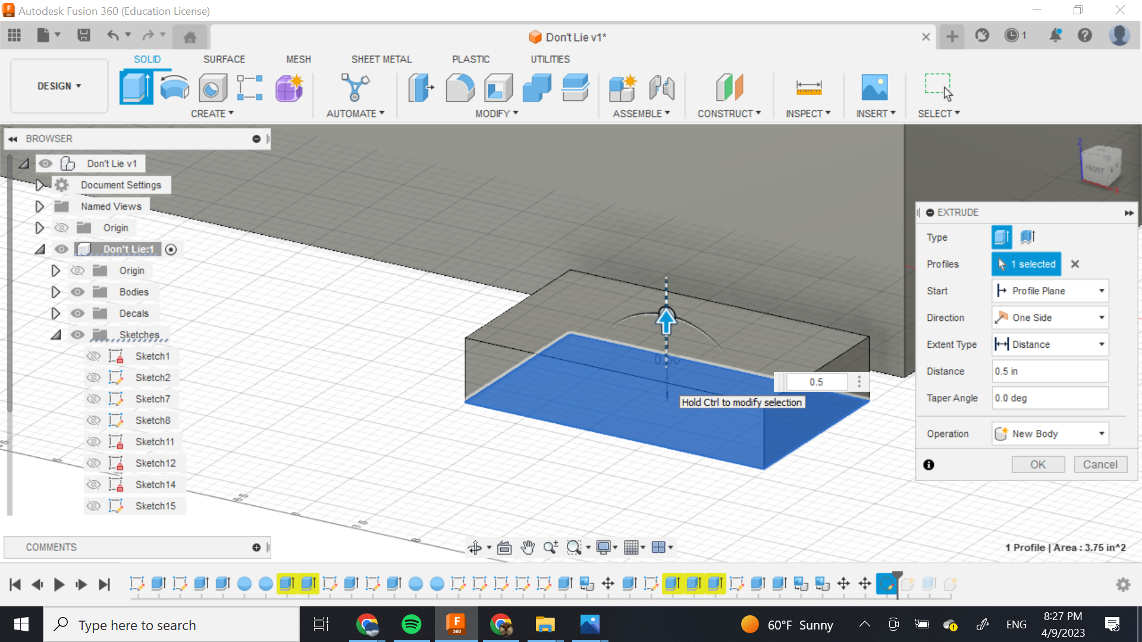Viewport: 1142px width, 642px height.
Task: Select the Revolve tool icon
Action: (174, 87)
